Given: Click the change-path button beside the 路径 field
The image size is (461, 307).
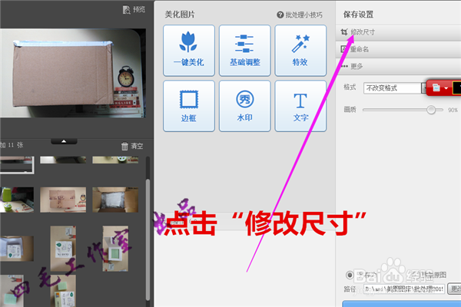Looking at the screenshot, I should [454, 289].
